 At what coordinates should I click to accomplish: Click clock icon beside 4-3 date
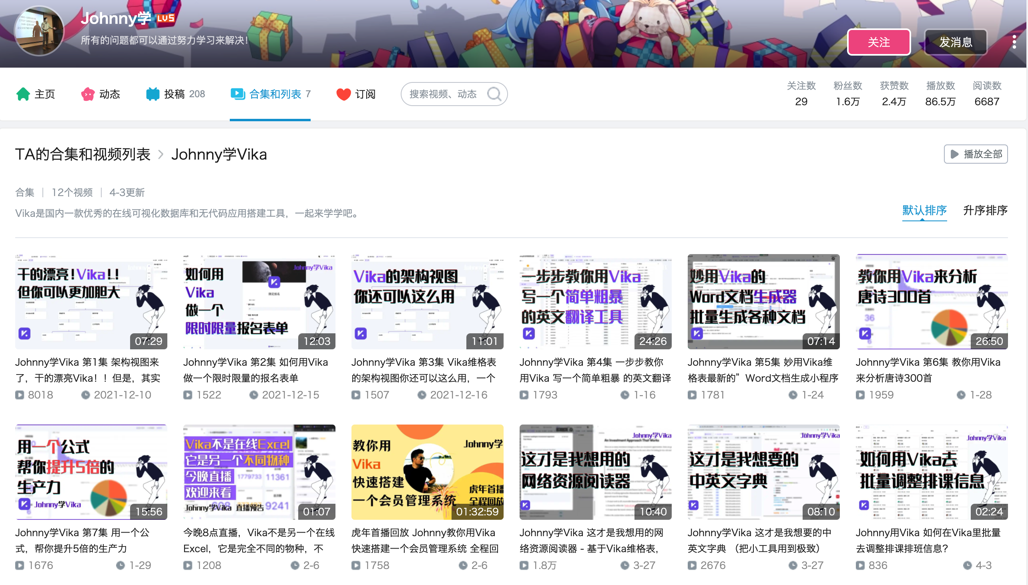click(967, 565)
